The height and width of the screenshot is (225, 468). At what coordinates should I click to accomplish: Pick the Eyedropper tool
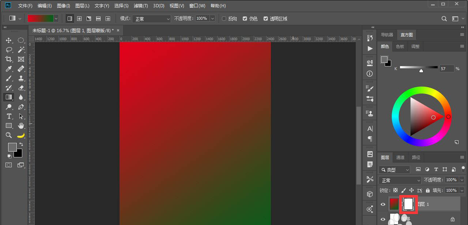[x=9, y=69]
